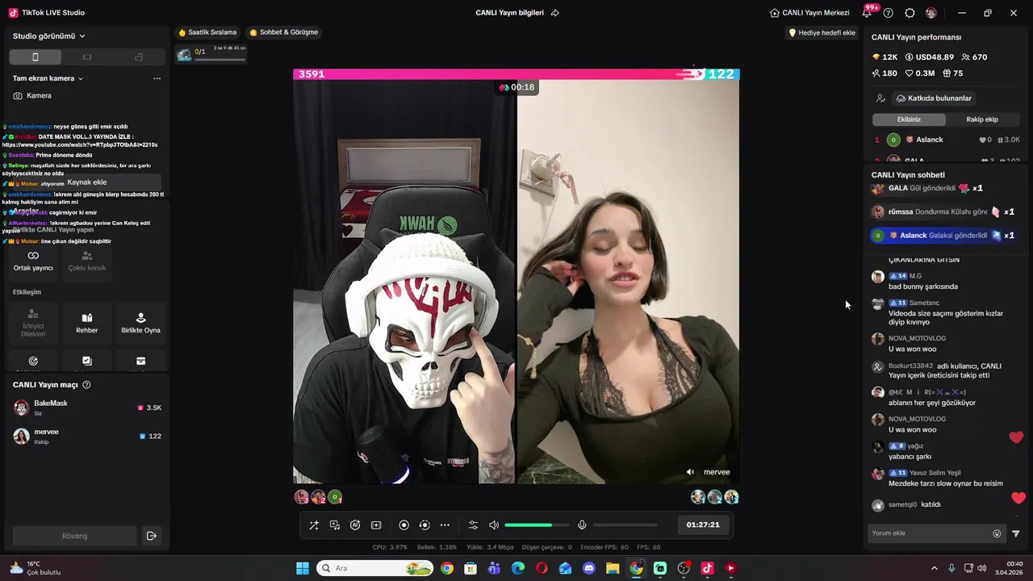Open İzleyici Dilekleri viewer wishes
The height and width of the screenshot is (581, 1033).
(x=33, y=323)
